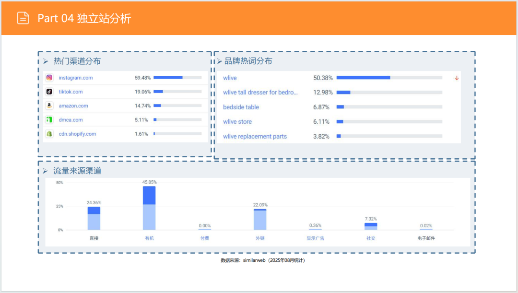Click the Part 04 独立站分析 title

point(84,18)
